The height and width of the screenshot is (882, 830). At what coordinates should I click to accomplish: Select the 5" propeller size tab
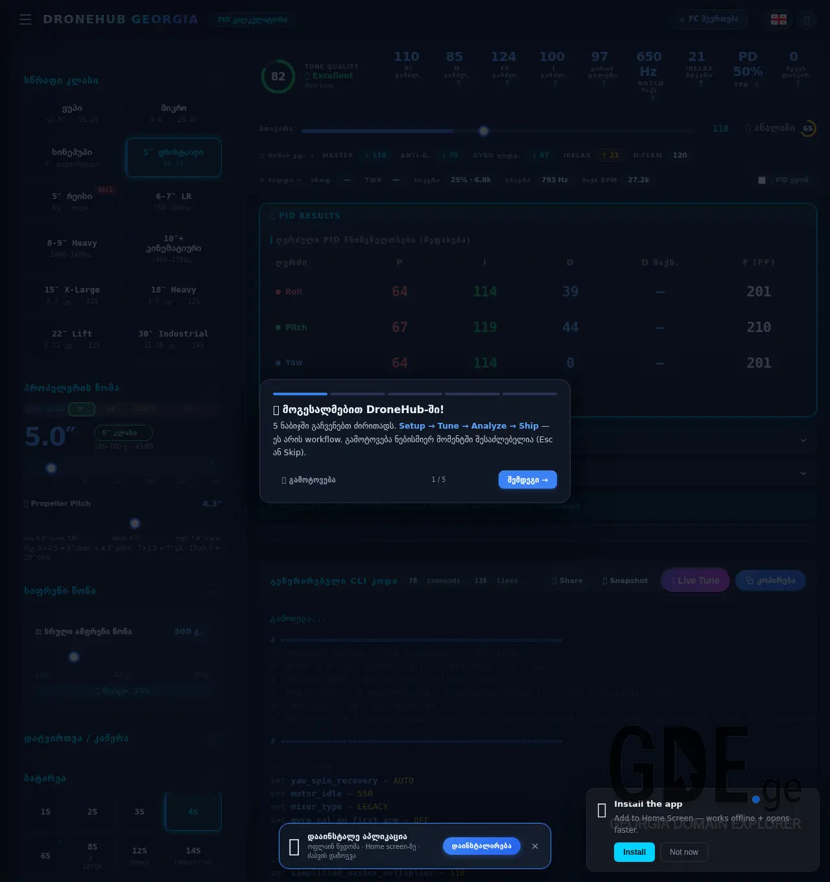82,409
